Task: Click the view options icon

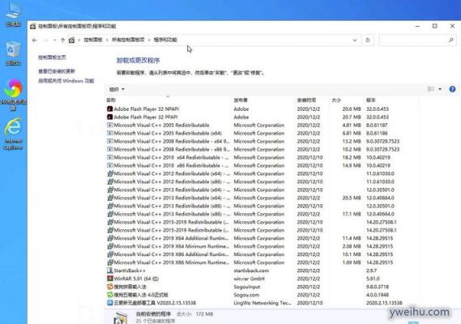Action: [431, 89]
